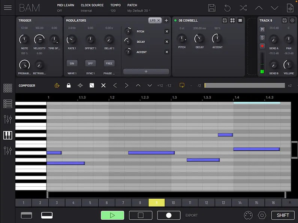This screenshot has height=223, width=298.
Task: Click the next patch down chevron
Action: coord(274,8)
